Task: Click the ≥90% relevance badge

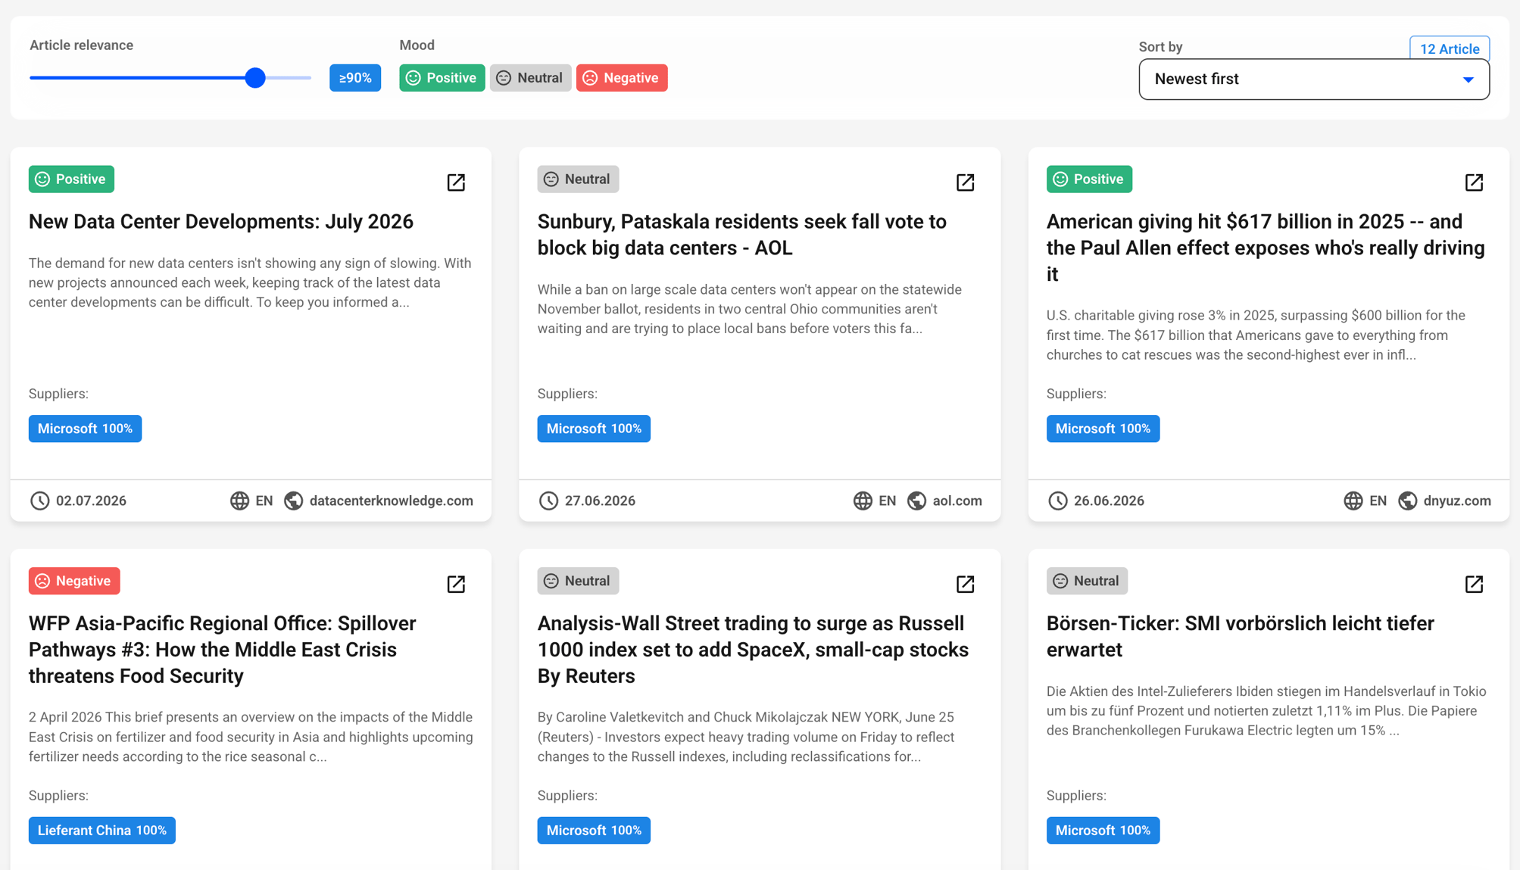Action: click(355, 78)
